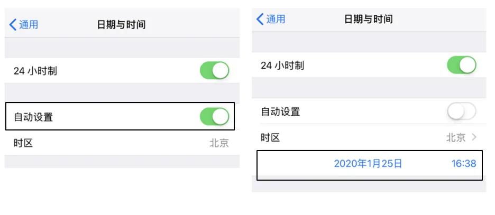Toggle 24小时制 switch in the panel showing 2020年1月25日

(461, 66)
